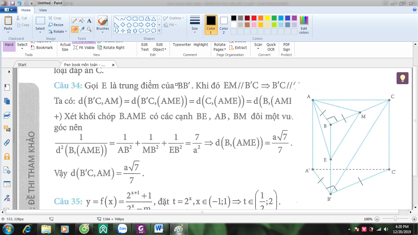Viewport: 418px width, 235px height.
Task: Click the Resize image option
Action: 56,25
